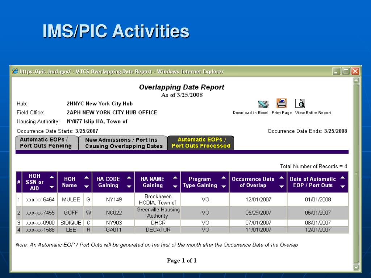Viewport: 371px width, 278px height.
Task: Click EOP date 01/01/2008
Action: pos(318,200)
